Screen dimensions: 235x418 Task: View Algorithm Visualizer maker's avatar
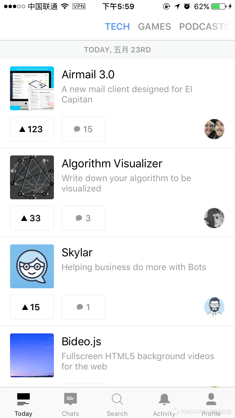coord(214,218)
